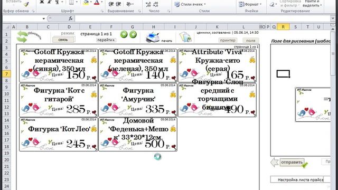Click the copy sheets icon near печать
This screenshot has height=190, width=338.
pos(185,37)
